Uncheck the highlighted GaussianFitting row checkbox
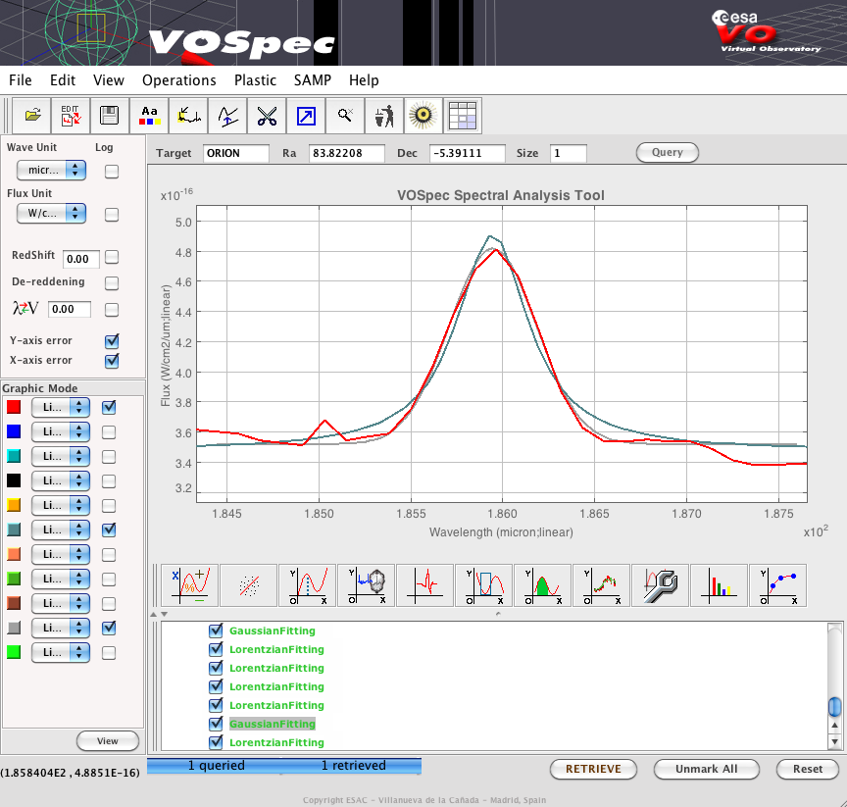The image size is (847, 807). pos(216,724)
